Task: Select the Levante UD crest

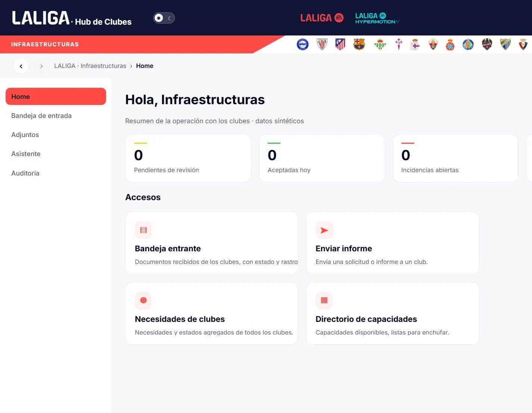Action: pos(487,44)
